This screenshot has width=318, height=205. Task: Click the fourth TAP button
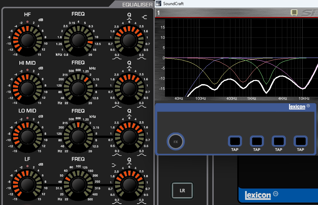(x=301, y=141)
